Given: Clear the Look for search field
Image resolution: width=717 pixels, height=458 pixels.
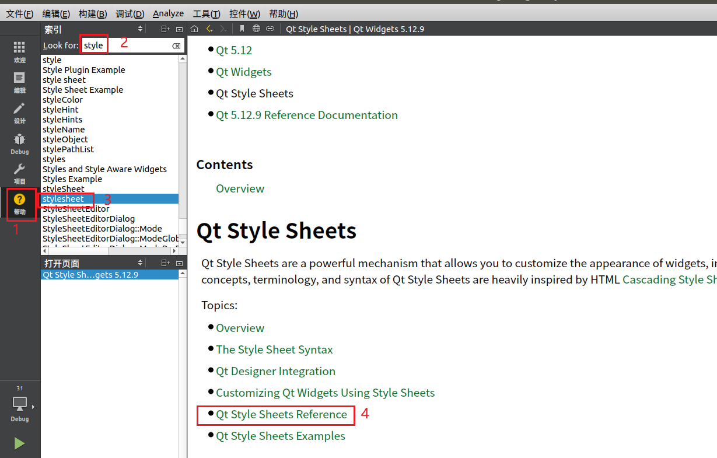Looking at the screenshot, I should click(176, 46).
